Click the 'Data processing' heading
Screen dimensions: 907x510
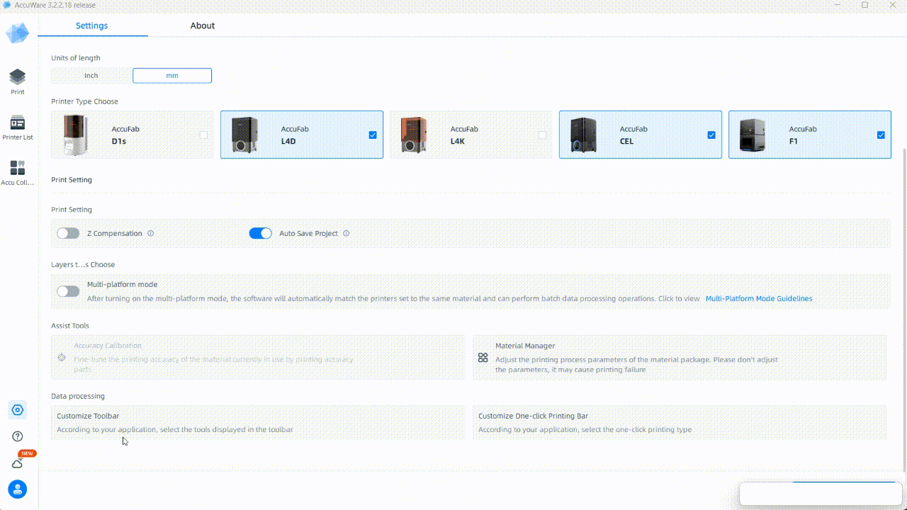coord(78,396)
